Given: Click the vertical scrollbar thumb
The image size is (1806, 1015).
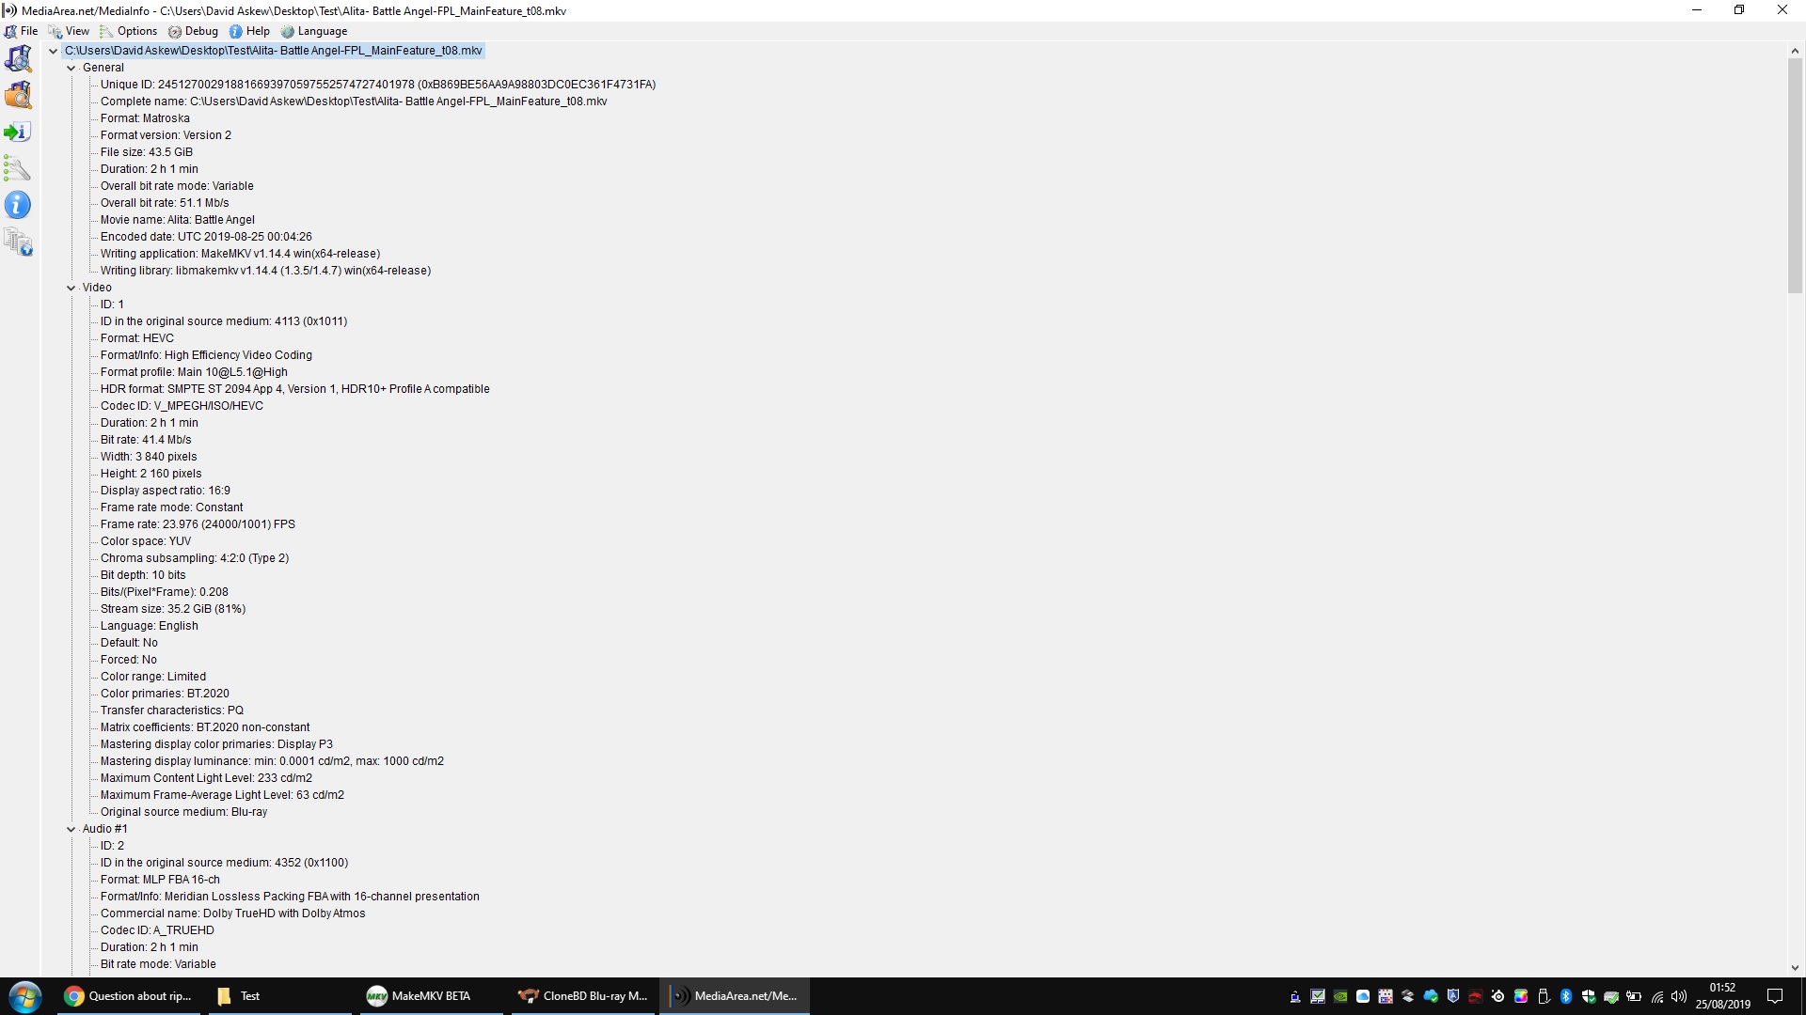Looking at the screenshot, I should pos(1795,177).
